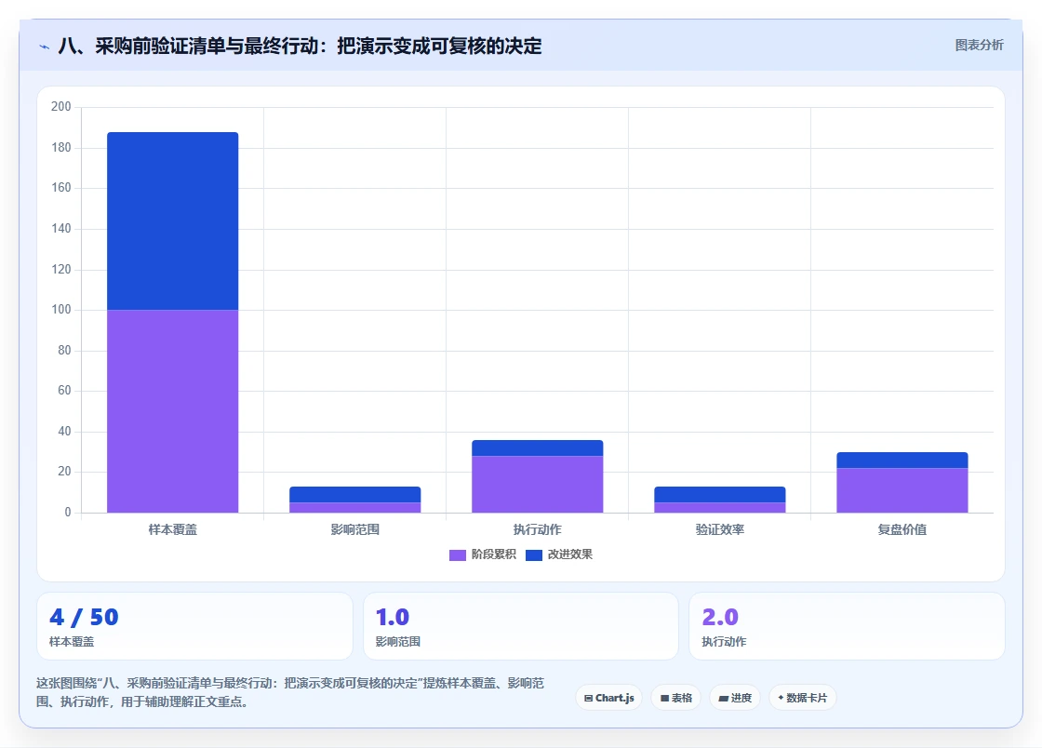Click the blue segment of the 执行动作 bar
Viewport: 1042px width, 748px height.
coord(538,448)
